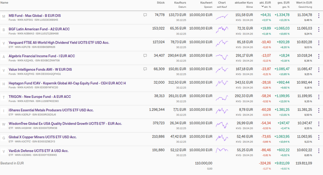Image resolution: width=323 pixels, height=175 pixels.
Task: Open Algebris Financial Income Fund link
Action: (42, 56)
